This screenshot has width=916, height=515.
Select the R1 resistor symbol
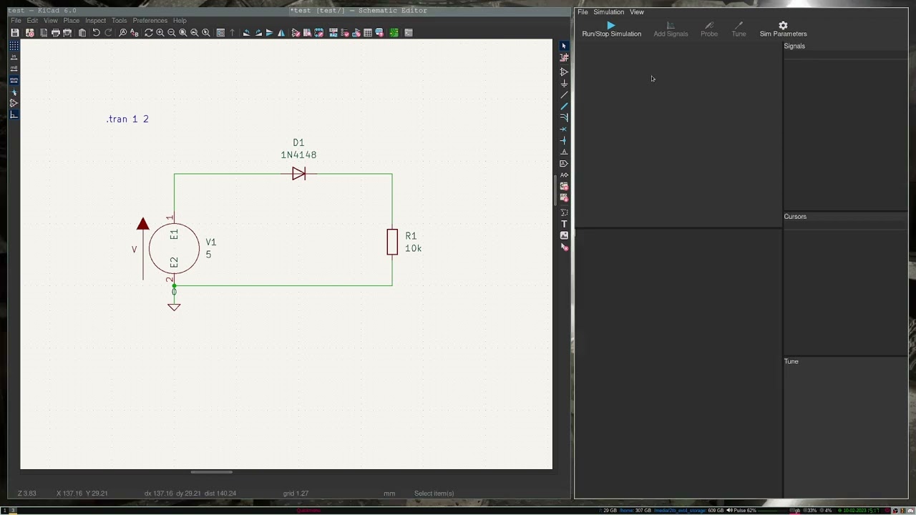tap(392, 242)
